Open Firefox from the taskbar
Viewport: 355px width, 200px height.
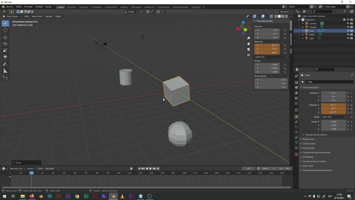[32, 196]
